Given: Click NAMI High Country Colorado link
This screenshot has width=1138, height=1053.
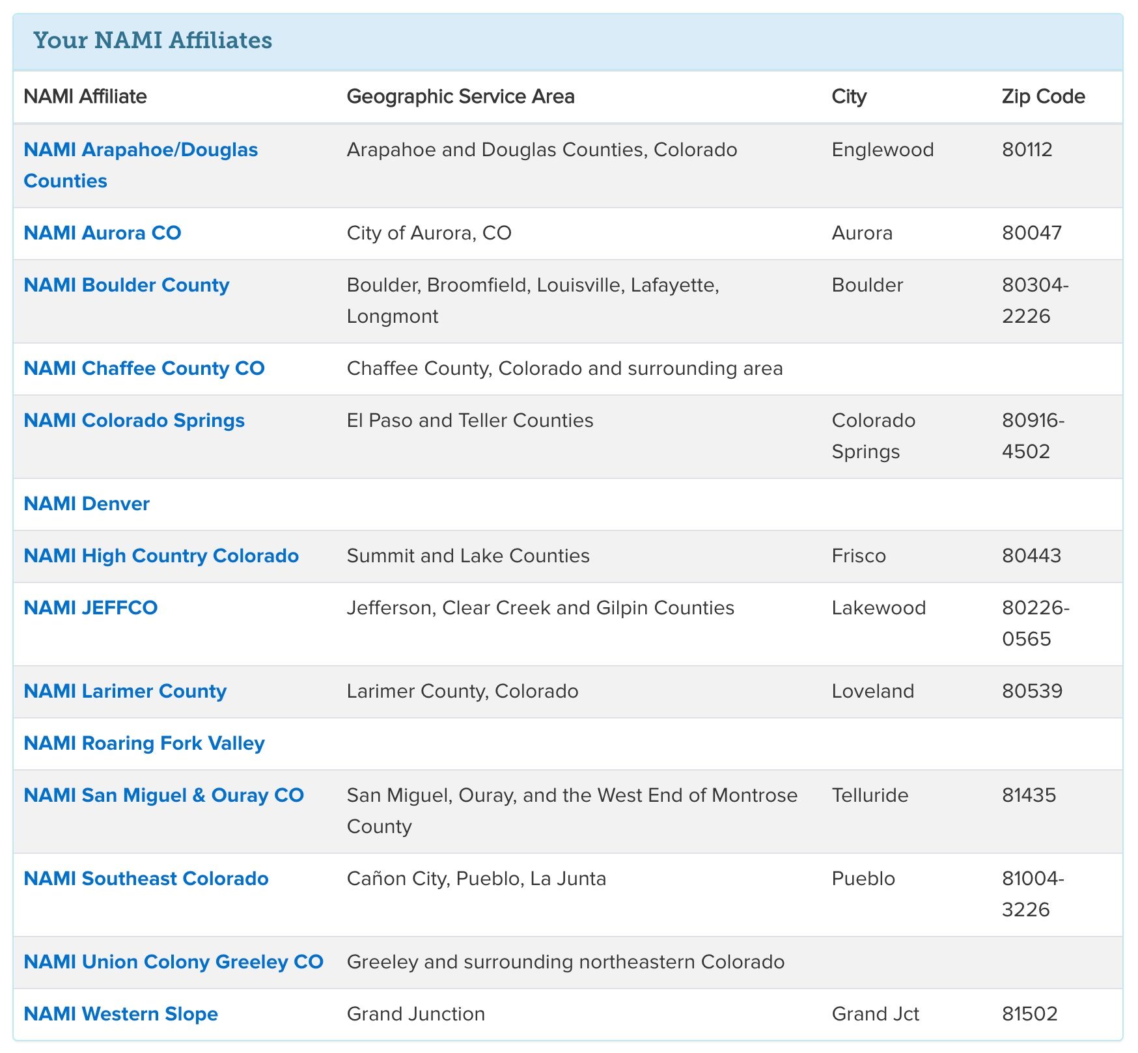Looking at the screenshot, I should [161, 556].
